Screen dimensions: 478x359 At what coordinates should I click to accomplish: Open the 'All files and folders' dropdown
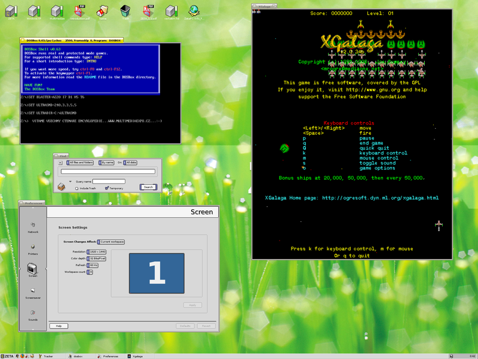tap(79, 163)
